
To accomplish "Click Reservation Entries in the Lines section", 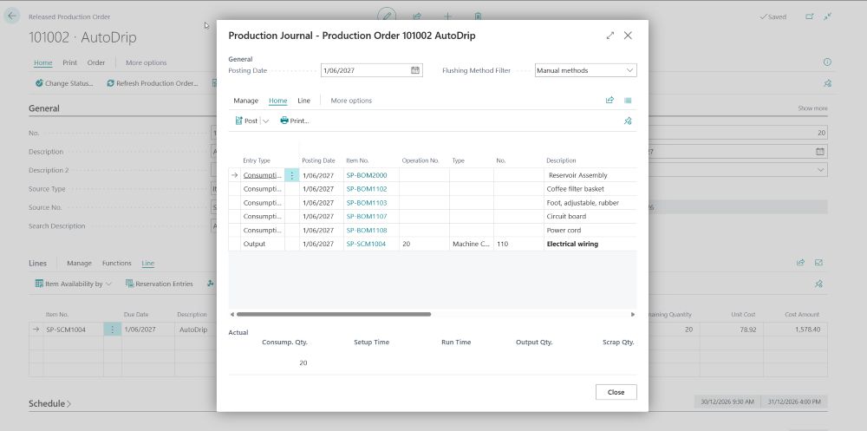I will 160,284.
